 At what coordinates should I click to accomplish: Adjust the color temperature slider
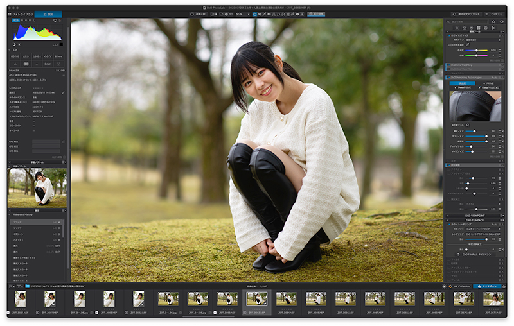477,50
